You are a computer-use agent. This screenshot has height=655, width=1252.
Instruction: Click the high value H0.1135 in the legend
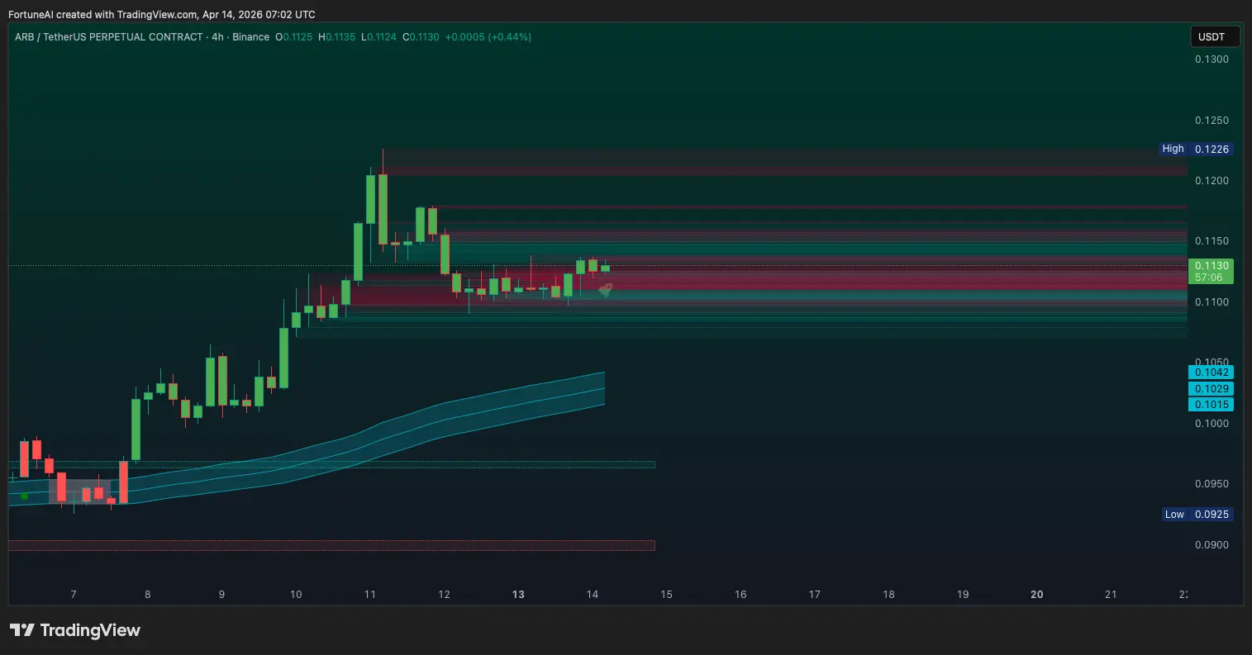[337, 37]
